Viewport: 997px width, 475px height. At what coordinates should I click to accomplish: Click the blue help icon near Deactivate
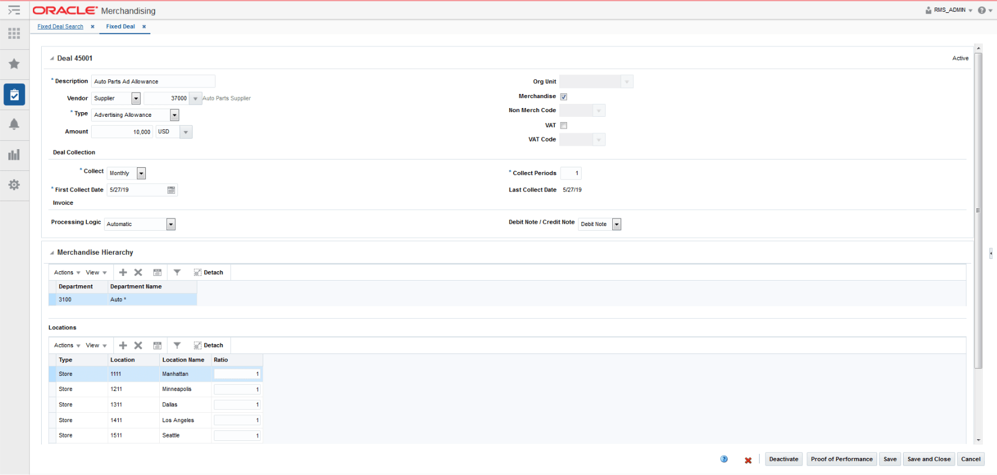click(724, 459)
